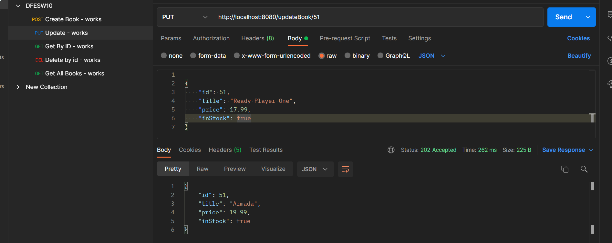Image resolution: width=612 pixels, height=243 pixels.
Task: Open the Authorization tab
Action: 211,38
